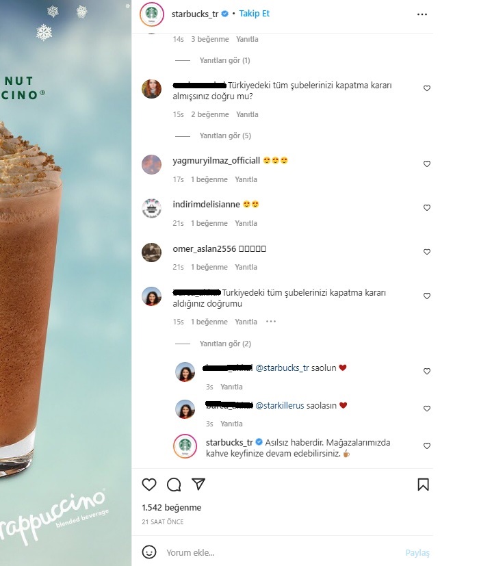Viewport: 479px width, 566px height.
Task: Follow the account with Takip Et
Action: [254, 14]
